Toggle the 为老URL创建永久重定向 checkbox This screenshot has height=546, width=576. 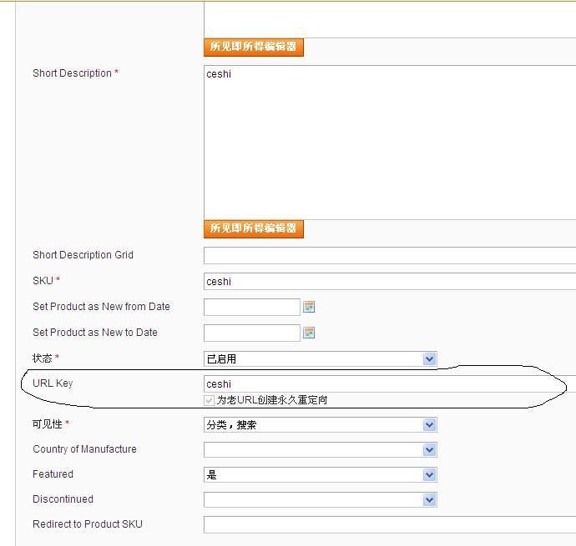coord(210,401)
